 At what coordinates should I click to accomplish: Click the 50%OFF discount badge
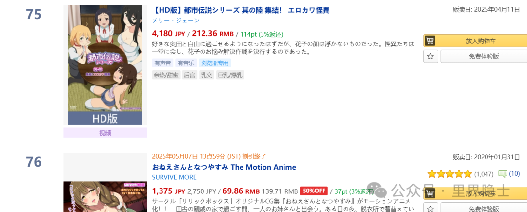click(314, 191)
